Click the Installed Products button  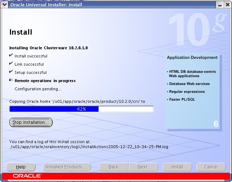click(67, 167)
